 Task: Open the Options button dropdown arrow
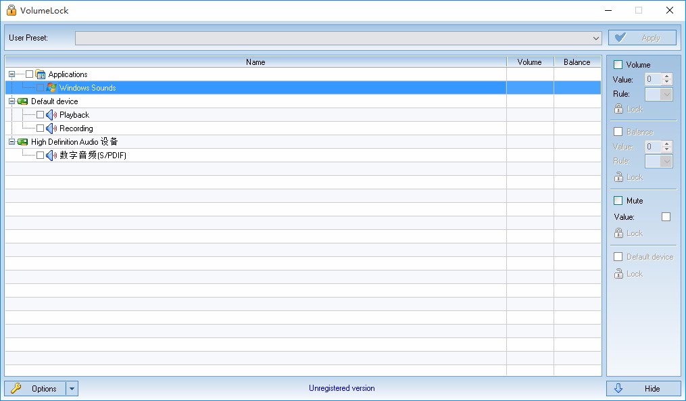72,389
